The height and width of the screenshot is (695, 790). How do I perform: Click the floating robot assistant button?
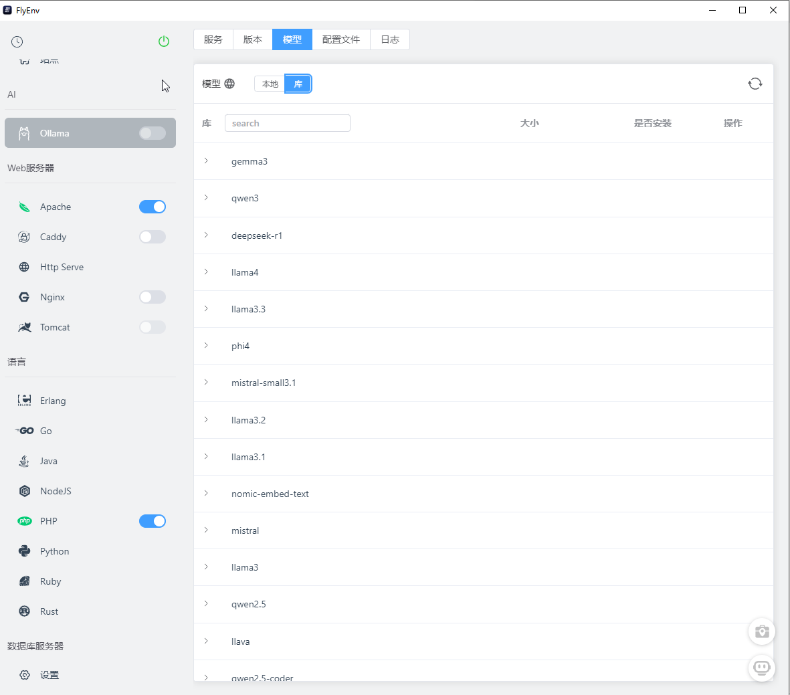point(761,668)
